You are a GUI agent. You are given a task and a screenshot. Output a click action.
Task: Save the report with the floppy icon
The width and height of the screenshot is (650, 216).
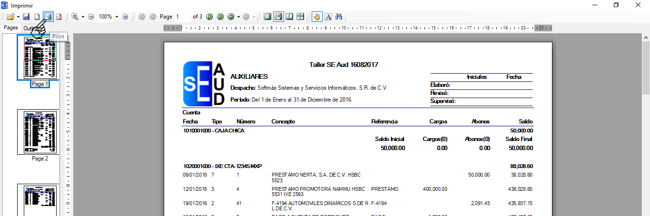click(26, 17)
